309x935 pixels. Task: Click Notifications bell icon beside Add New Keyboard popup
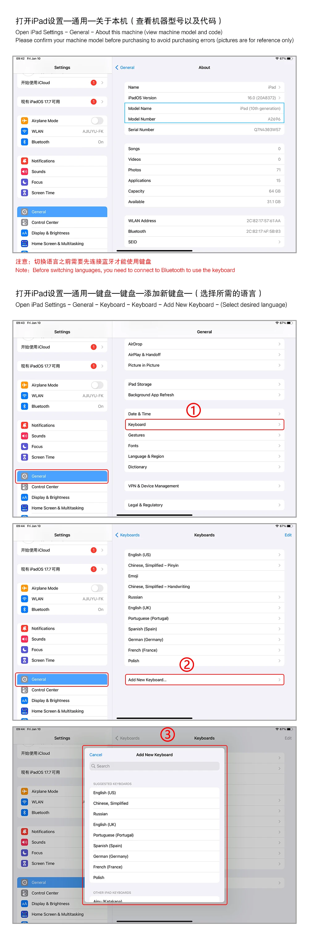pos(24,831)
